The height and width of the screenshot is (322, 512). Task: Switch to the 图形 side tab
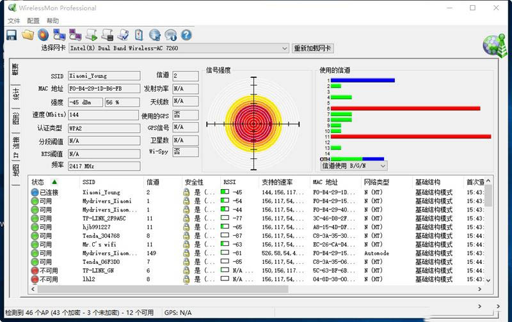[x=15, y=118]
